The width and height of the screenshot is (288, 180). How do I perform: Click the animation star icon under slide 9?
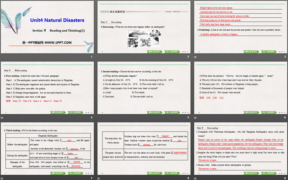(195, 178)
